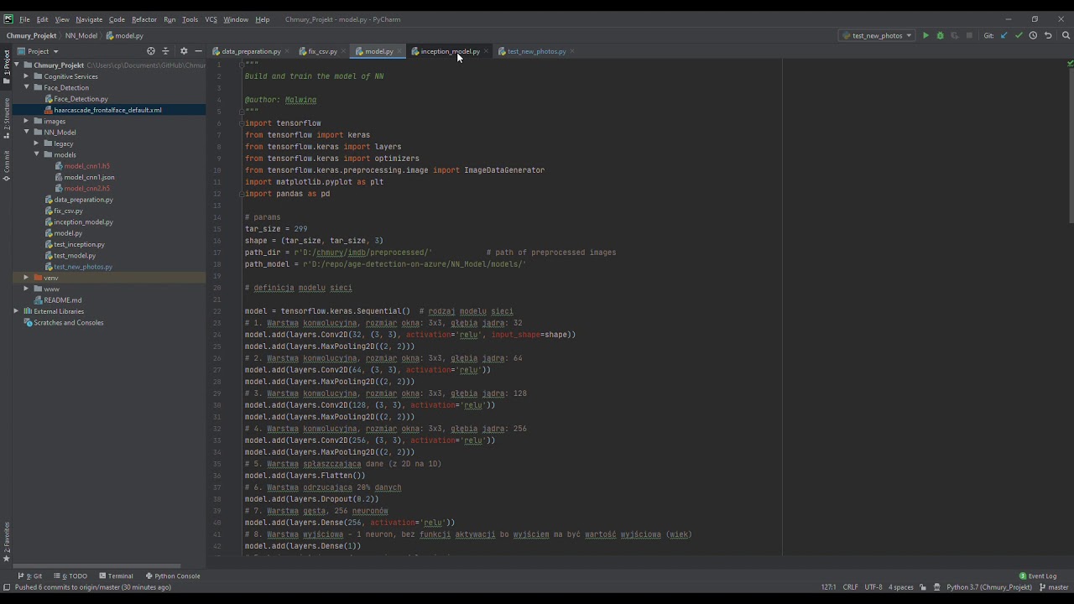Commit changes with the Git checkmark icon
The width and height of the screenshot is (1074, 604).
1019,35
